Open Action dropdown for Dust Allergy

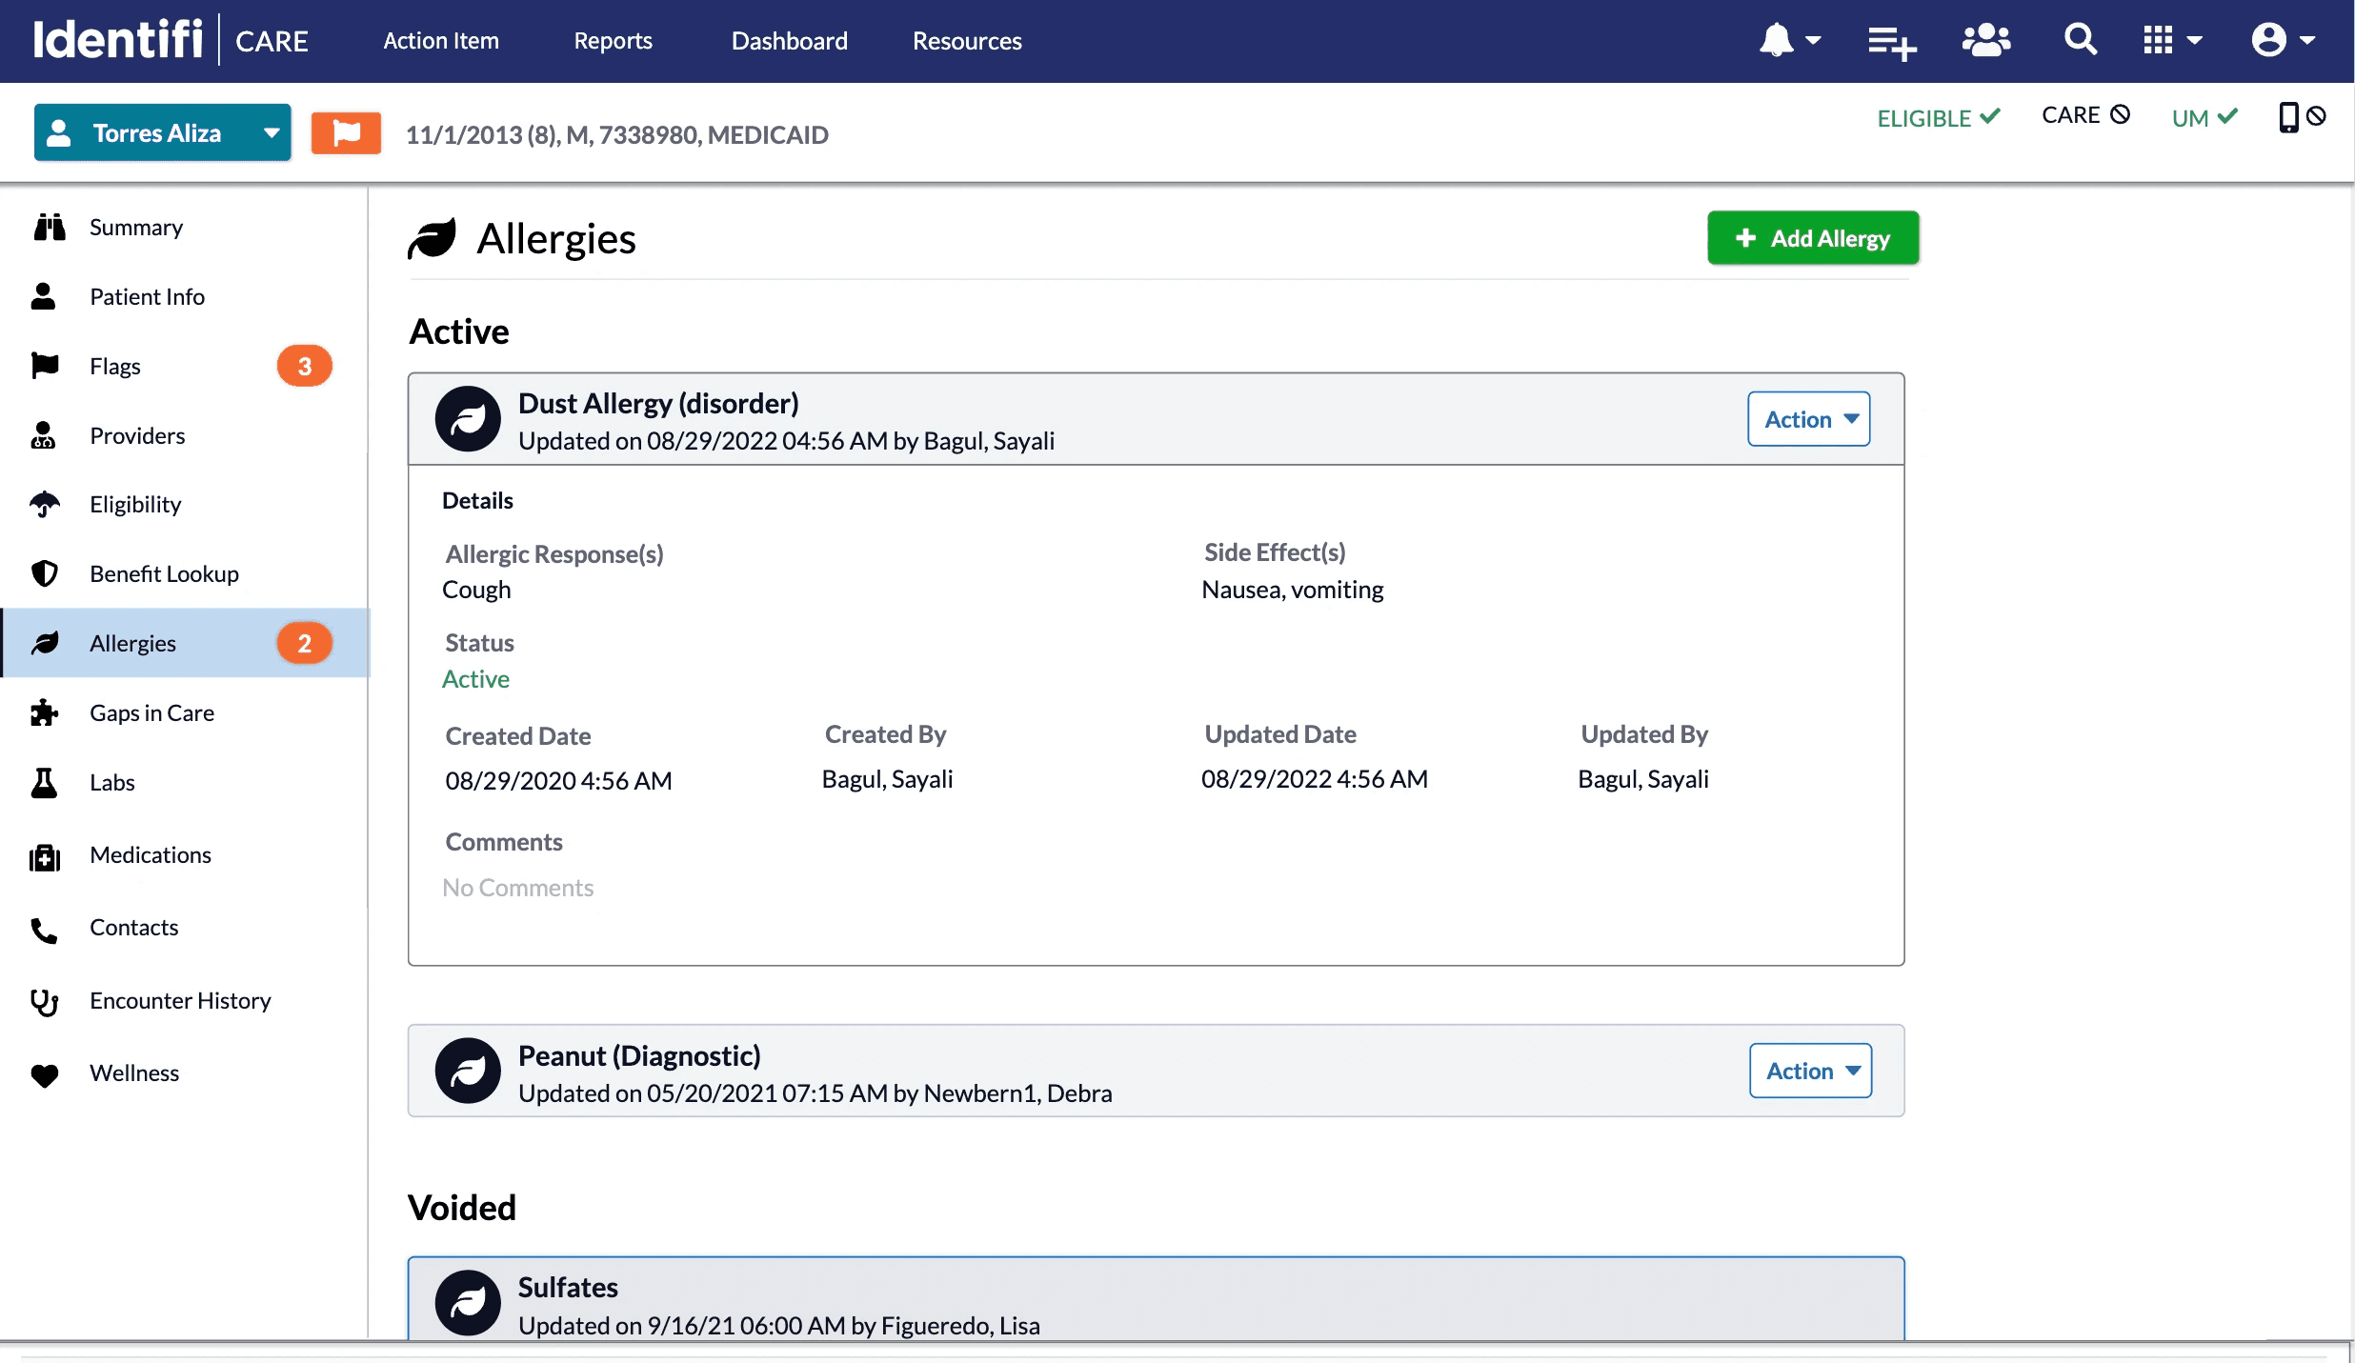(x=1808, y=419)
